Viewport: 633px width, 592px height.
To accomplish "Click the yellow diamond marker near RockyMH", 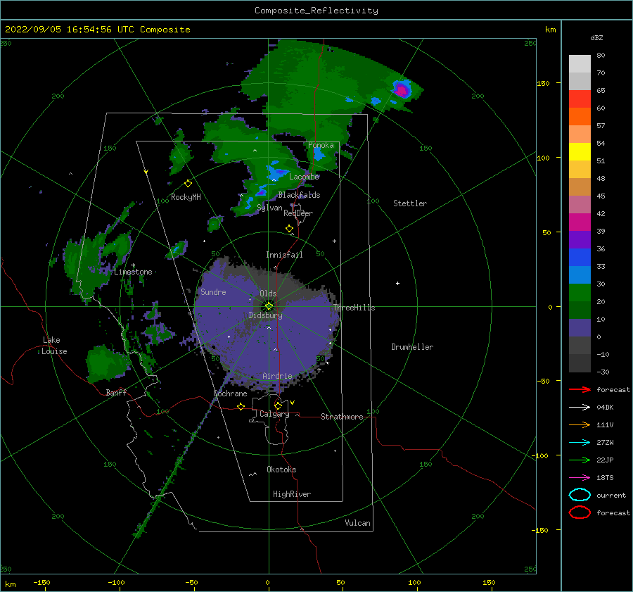I will (x=188, y=184).
